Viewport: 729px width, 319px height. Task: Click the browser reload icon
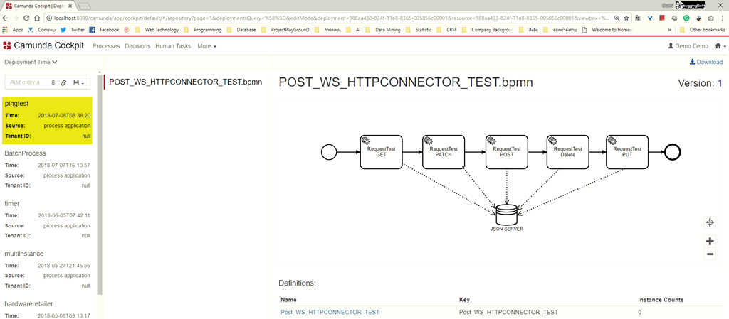coord(26,18)
